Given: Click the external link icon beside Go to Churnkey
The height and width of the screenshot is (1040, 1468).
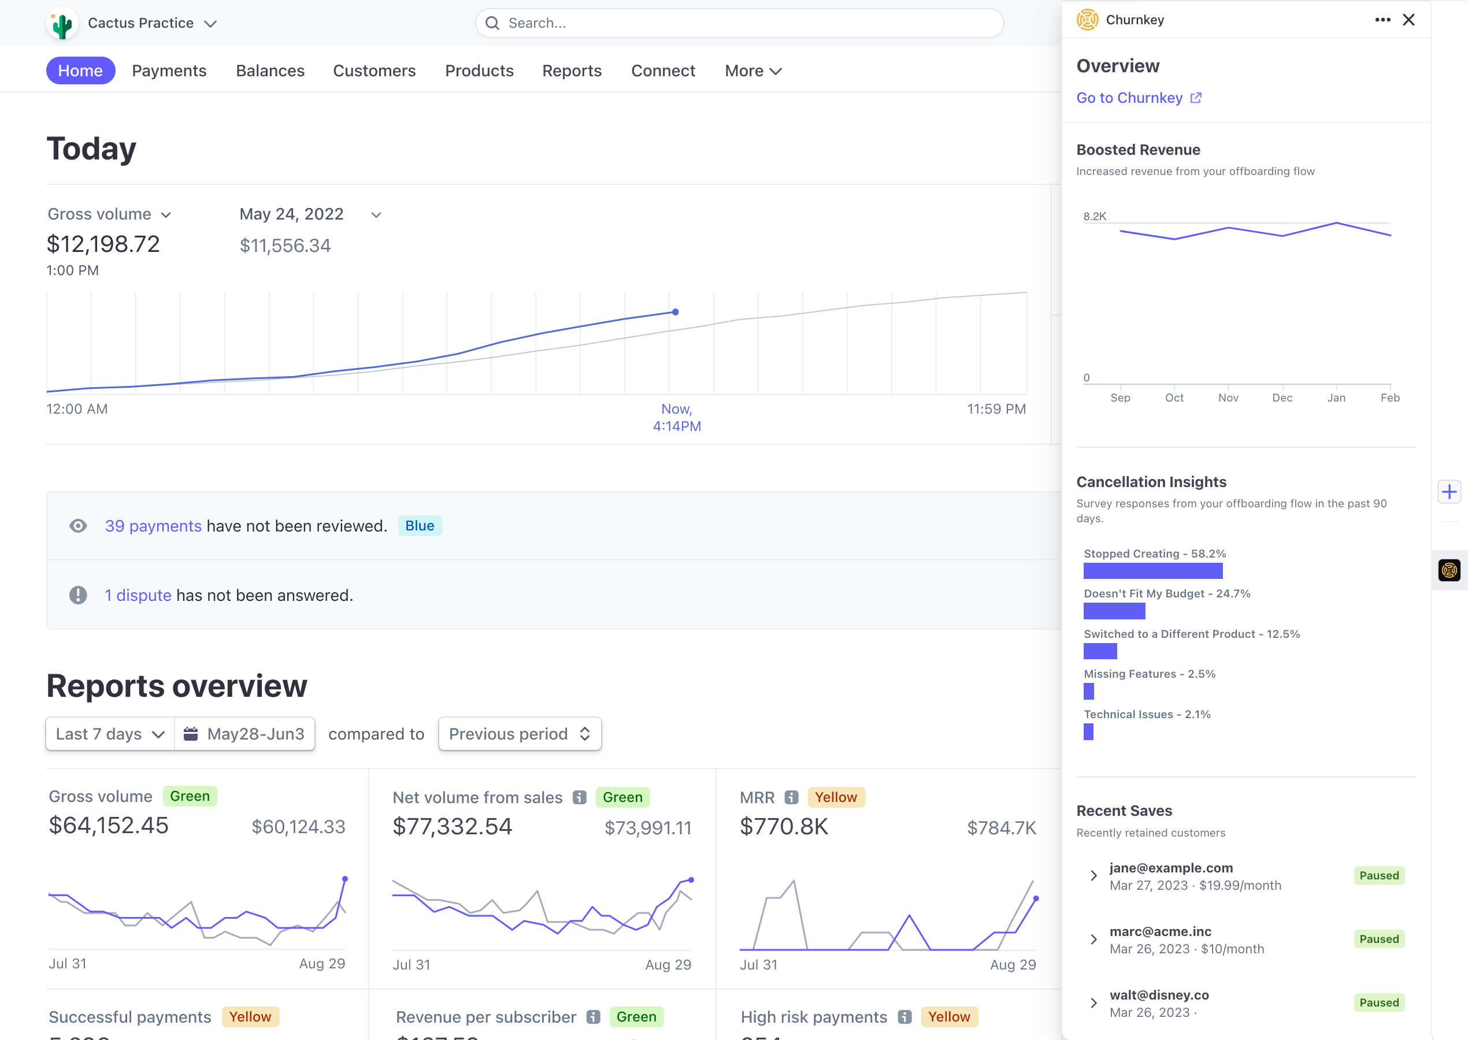Looking at the screenshot, I should pyautogui.click(x=1195, y=97).
